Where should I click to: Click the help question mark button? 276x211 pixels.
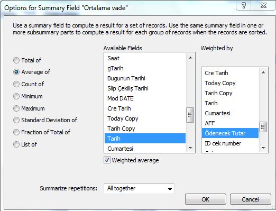244,5
